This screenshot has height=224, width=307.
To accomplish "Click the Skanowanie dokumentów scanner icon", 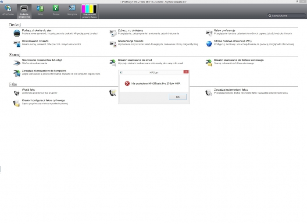I will coord(17,63).
